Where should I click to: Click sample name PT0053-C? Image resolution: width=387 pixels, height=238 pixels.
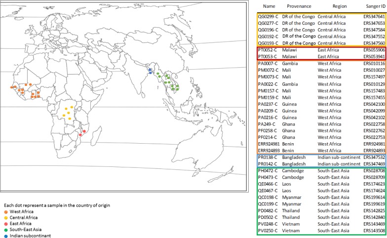tap(268, 56)
